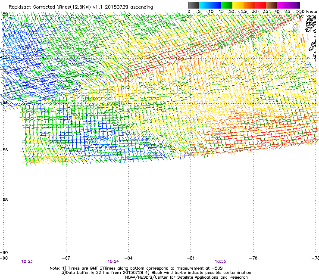The height and width of the screenshot is (280, 319).
Task: Click the 'Times are GMT' note text
Action: (83, 268)
